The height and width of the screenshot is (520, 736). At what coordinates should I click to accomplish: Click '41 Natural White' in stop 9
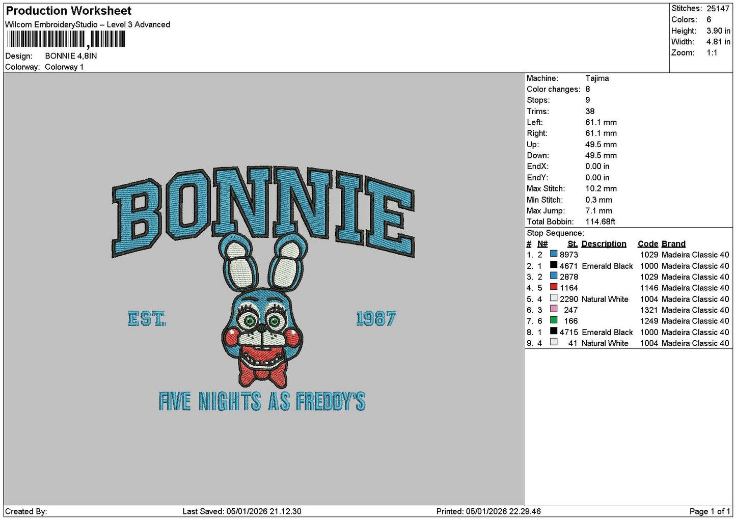coord(598,344)
